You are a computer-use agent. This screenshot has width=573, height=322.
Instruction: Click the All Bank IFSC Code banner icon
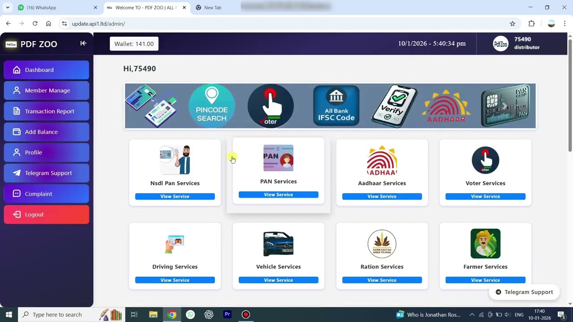(x=336, y=106)
